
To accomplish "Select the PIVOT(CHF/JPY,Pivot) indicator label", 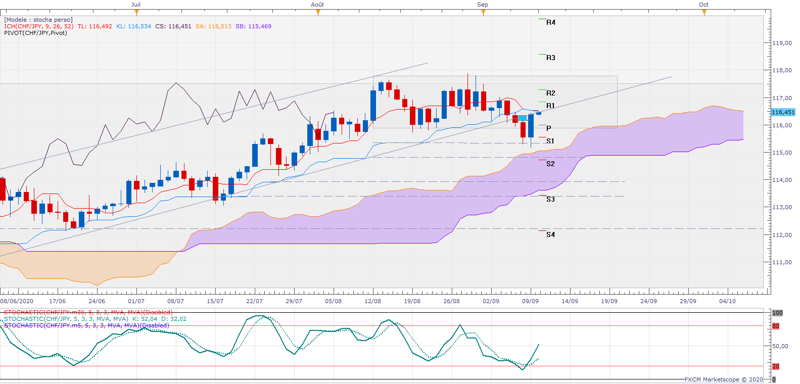I will pyautogui.click(x=35, y=33).
